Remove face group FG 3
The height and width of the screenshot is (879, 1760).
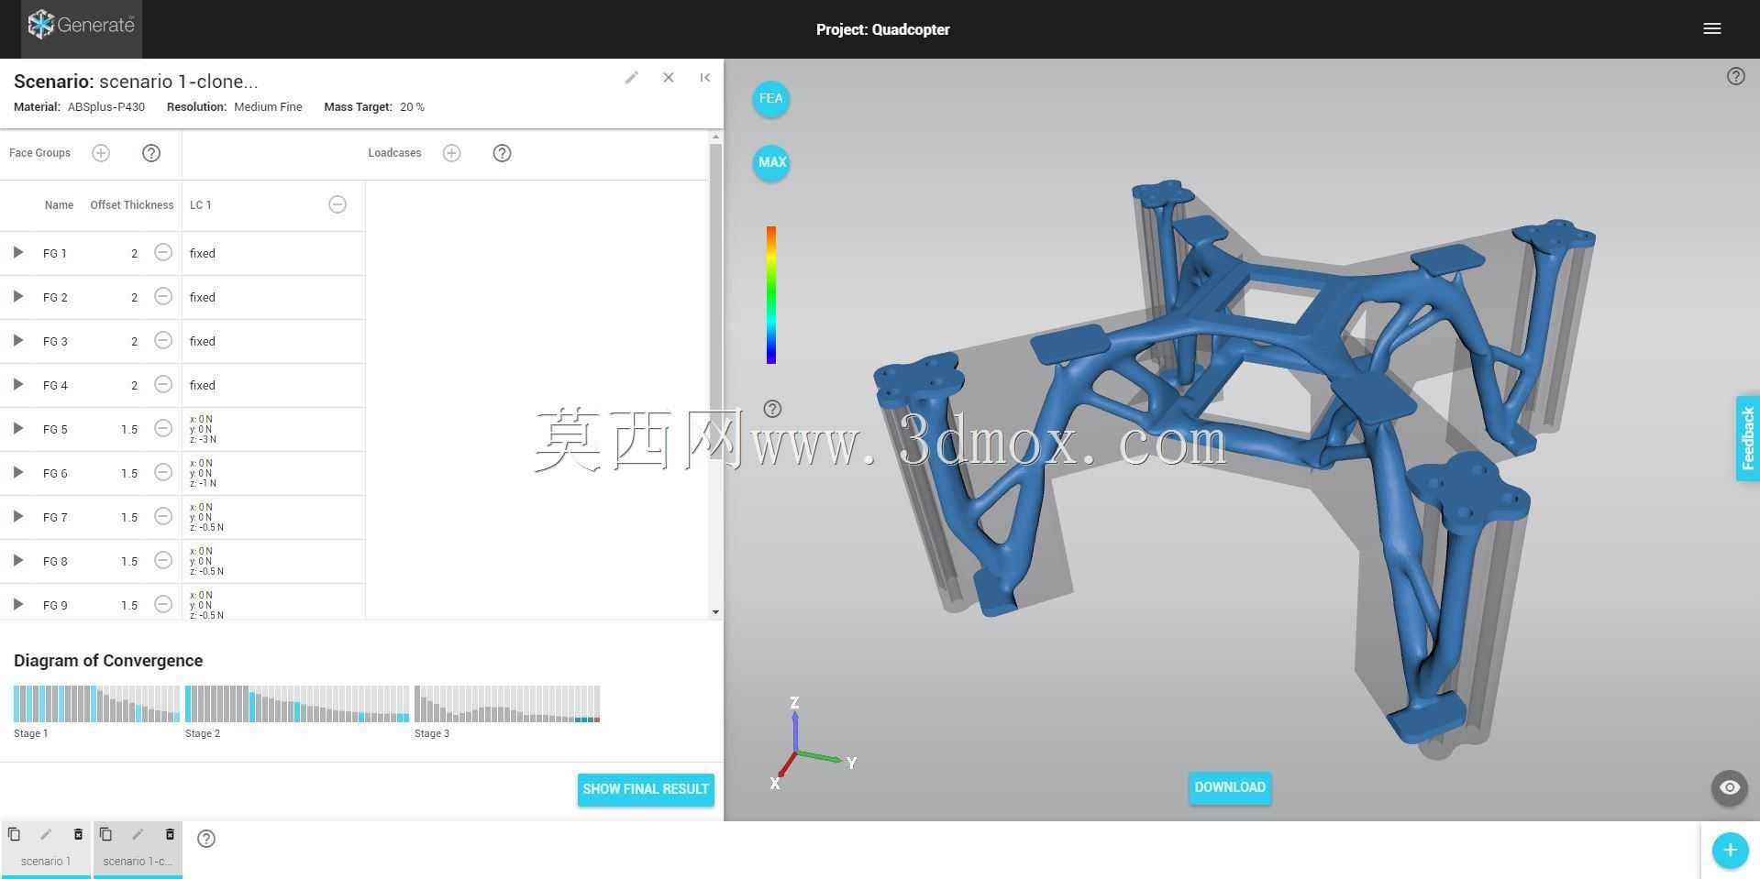(x=163, y=340)
